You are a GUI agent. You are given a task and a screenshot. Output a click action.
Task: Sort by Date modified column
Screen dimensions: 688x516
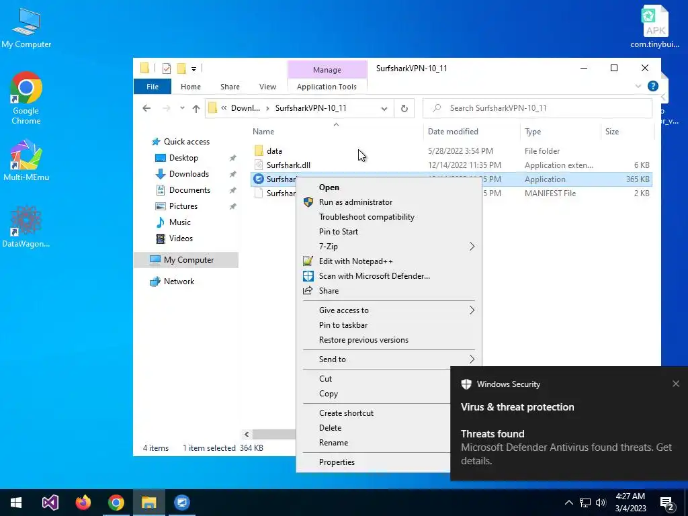(454, 132)
